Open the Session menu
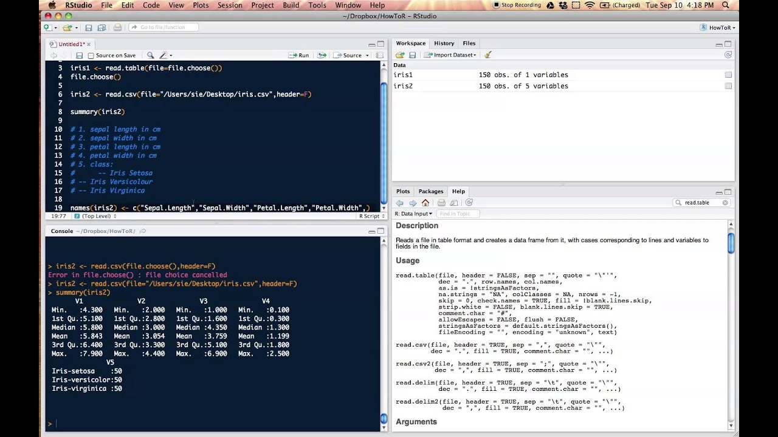 [x=230, y=5]
